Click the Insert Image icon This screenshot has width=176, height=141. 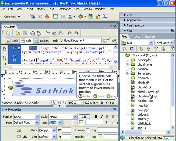pyautogui.click(x=70, y=16)
